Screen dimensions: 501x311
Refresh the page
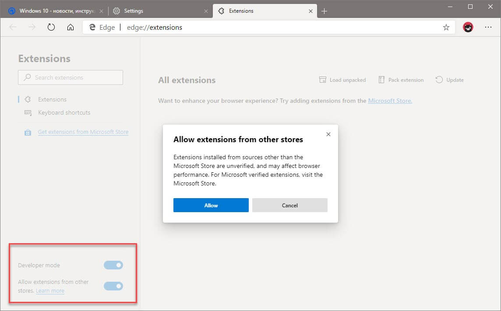pyautogui.click(x=51, y=27)
